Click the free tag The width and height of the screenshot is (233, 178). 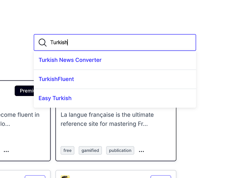(68, 150)
